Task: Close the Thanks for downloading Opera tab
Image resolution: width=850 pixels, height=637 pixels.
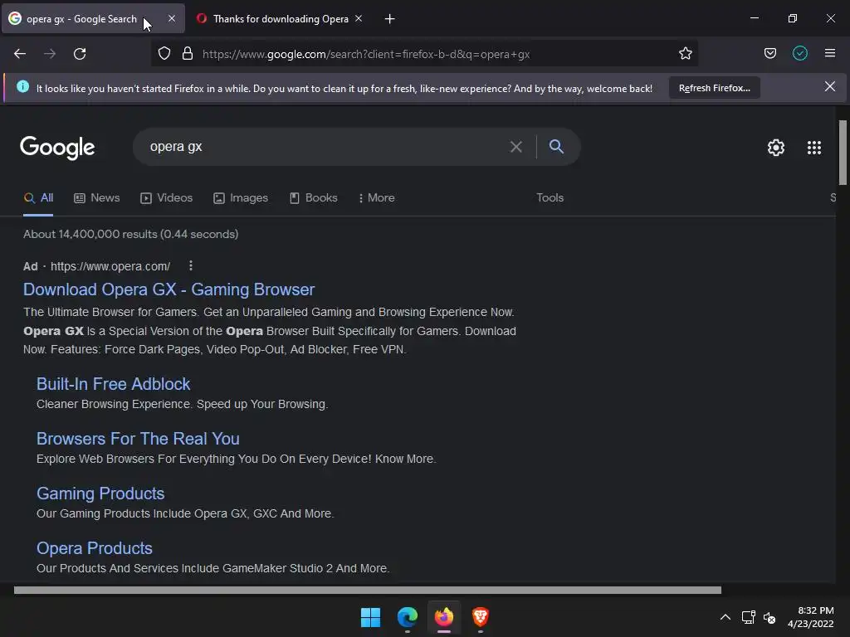Action: [359, 18]
